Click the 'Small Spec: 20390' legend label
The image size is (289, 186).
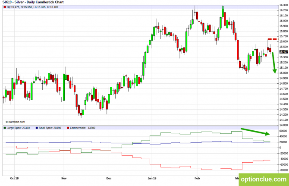(50, 128)
